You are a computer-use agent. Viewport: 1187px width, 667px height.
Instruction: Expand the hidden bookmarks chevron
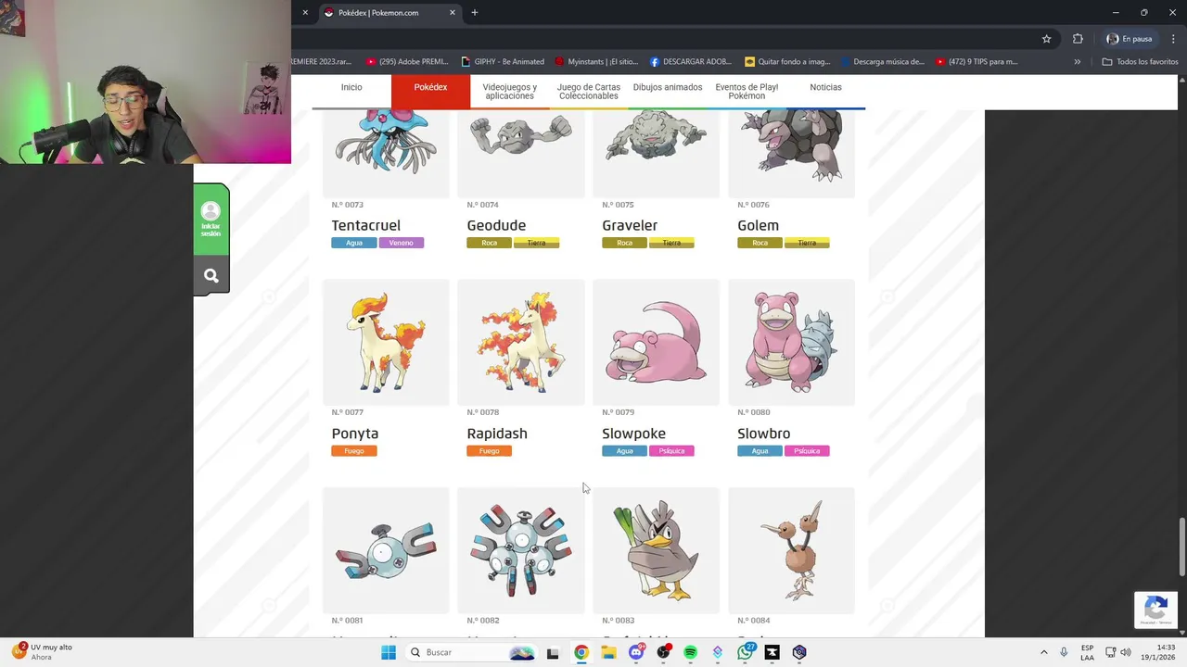(x=1077, y=62)
